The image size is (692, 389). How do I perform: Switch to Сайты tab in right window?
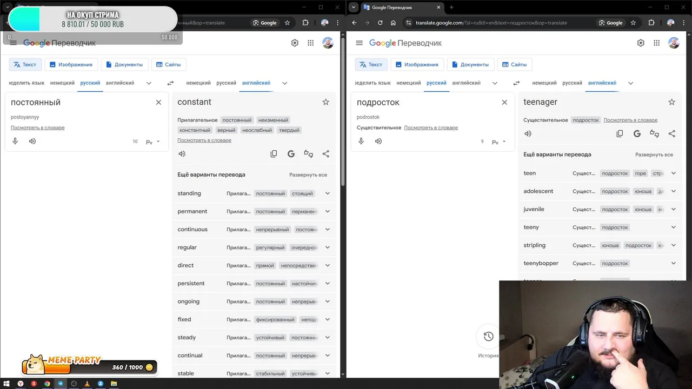point(514,64)
